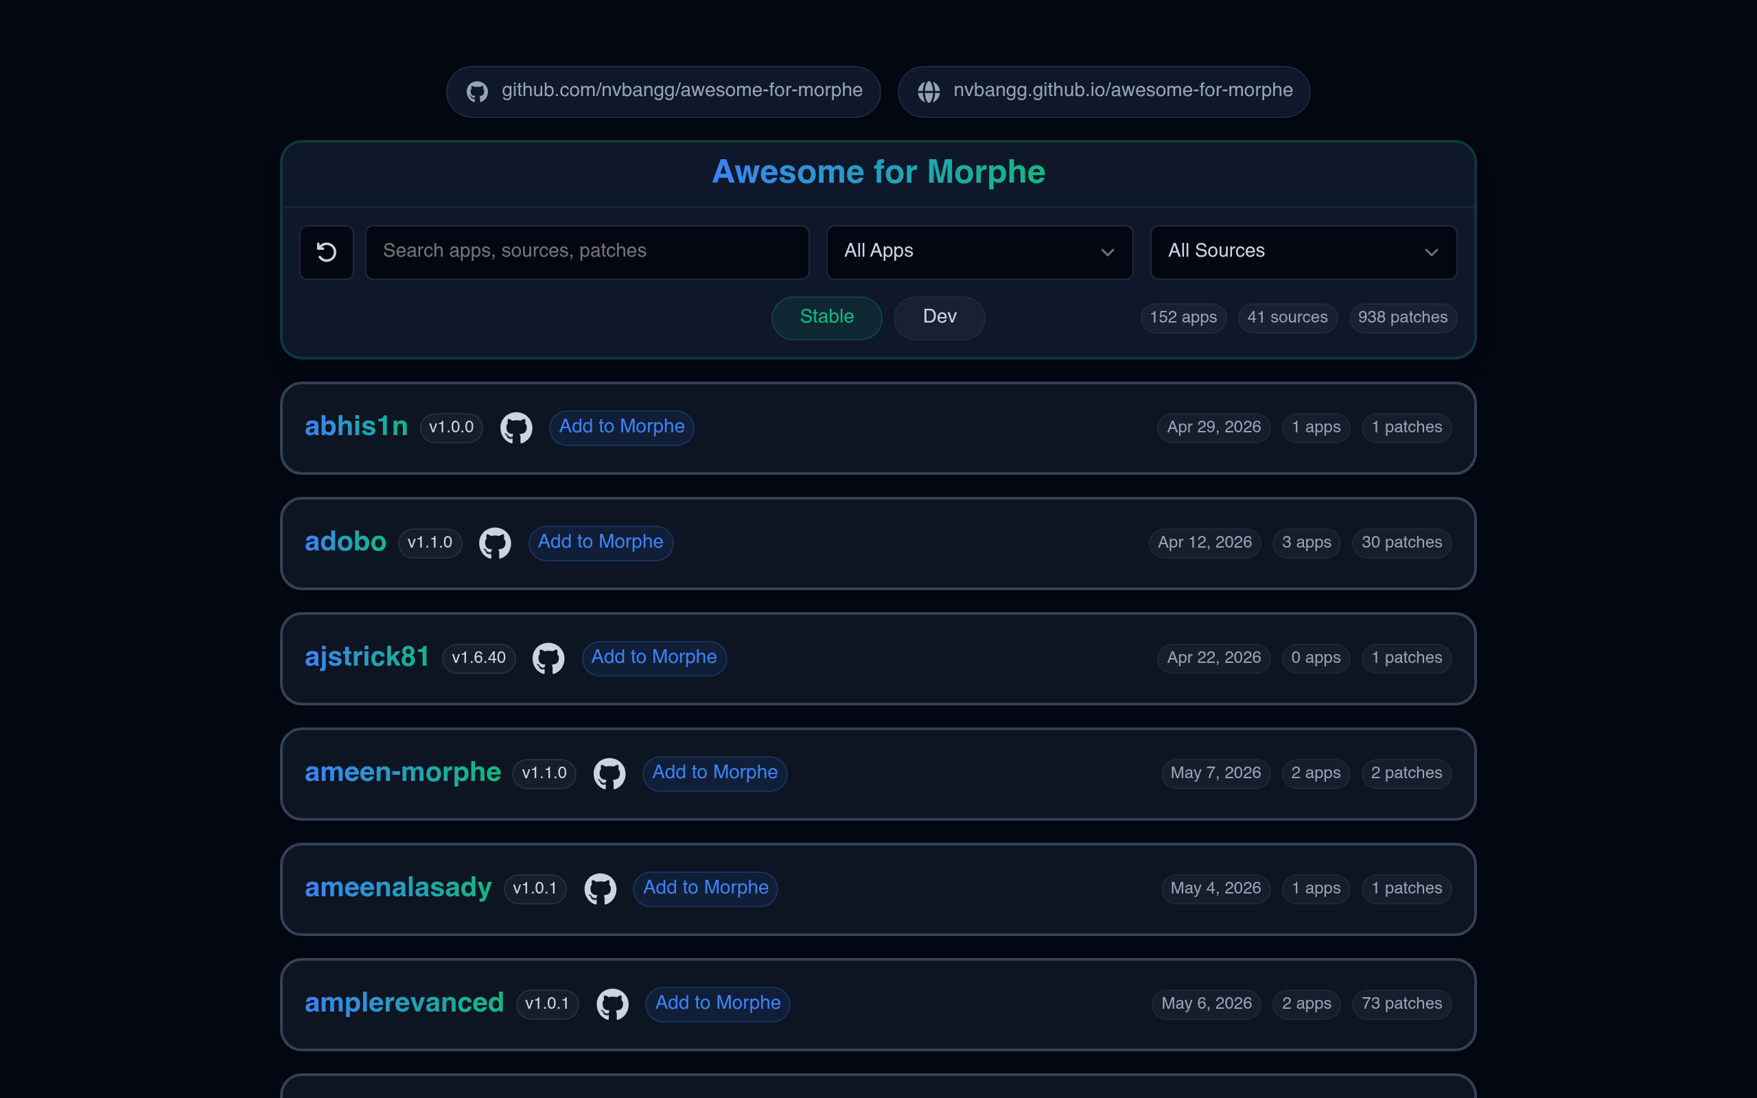This screenshot has width=1757, height=1098.
Task: Expand the All Apps dropdown
Action: (x=979, y=252)
